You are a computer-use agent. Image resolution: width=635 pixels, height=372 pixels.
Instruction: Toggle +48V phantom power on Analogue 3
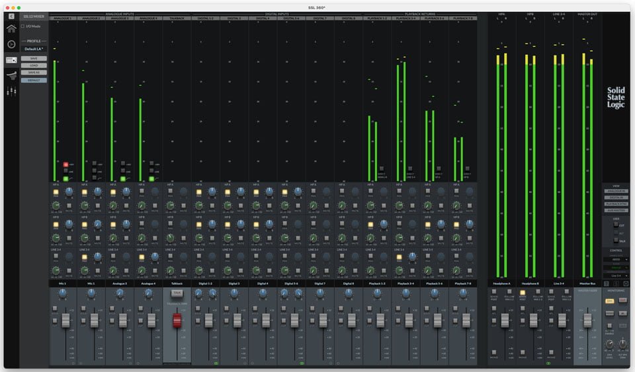[123, 164]
